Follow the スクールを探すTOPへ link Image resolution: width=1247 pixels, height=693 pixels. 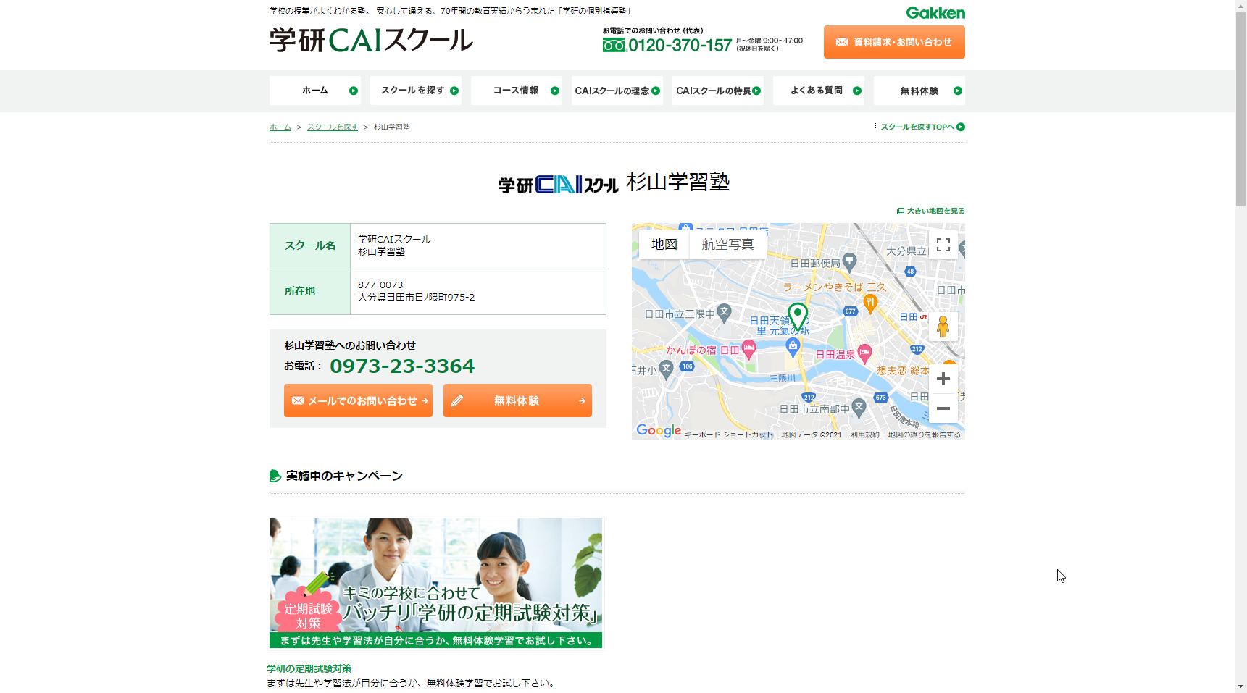pos(922,127)
